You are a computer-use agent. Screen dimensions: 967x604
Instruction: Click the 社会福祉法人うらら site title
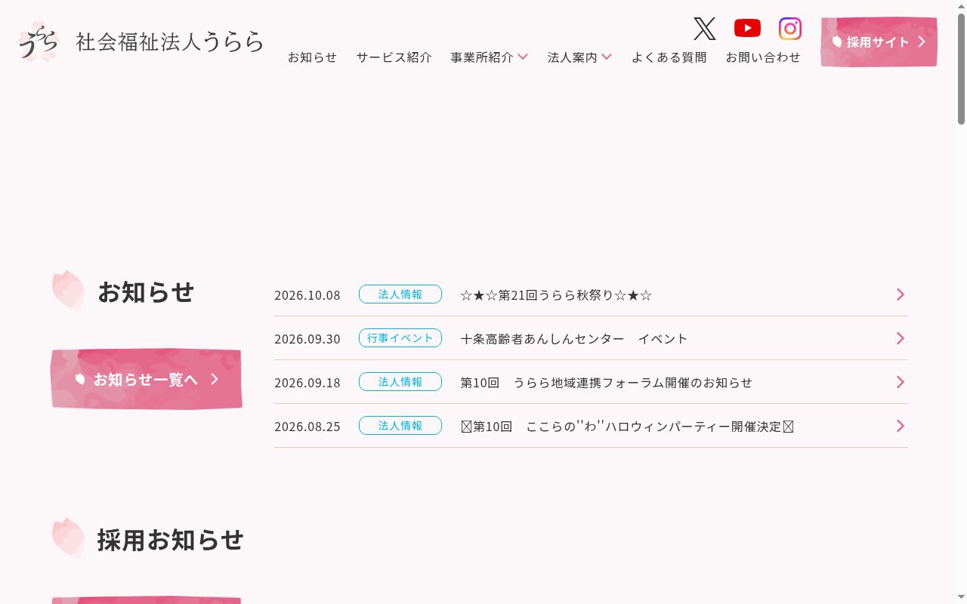170,42
